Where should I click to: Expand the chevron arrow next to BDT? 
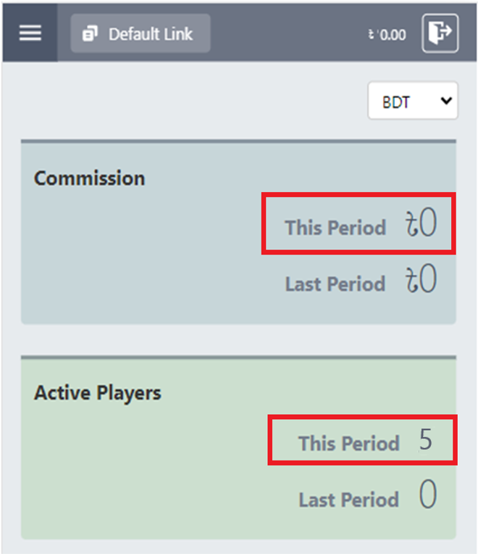(445, 101)
